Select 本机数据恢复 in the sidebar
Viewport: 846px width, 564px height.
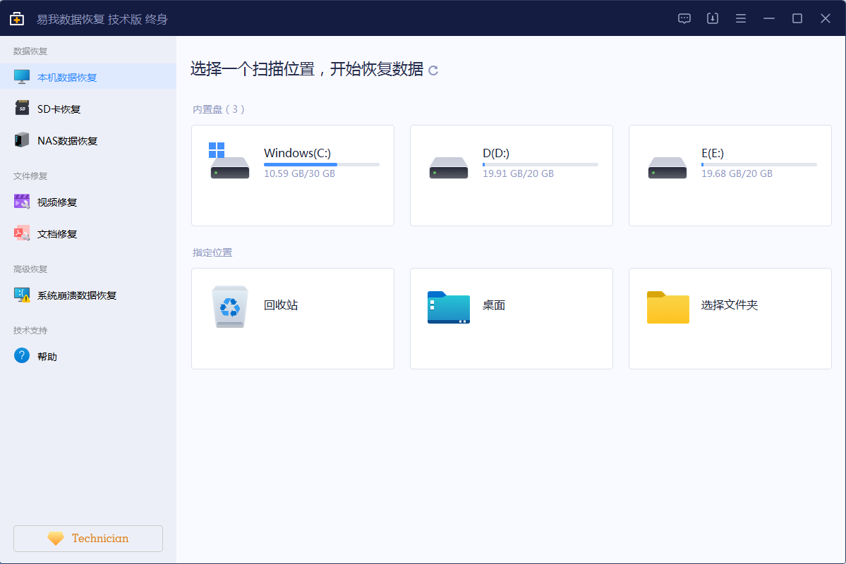point(67,77)
